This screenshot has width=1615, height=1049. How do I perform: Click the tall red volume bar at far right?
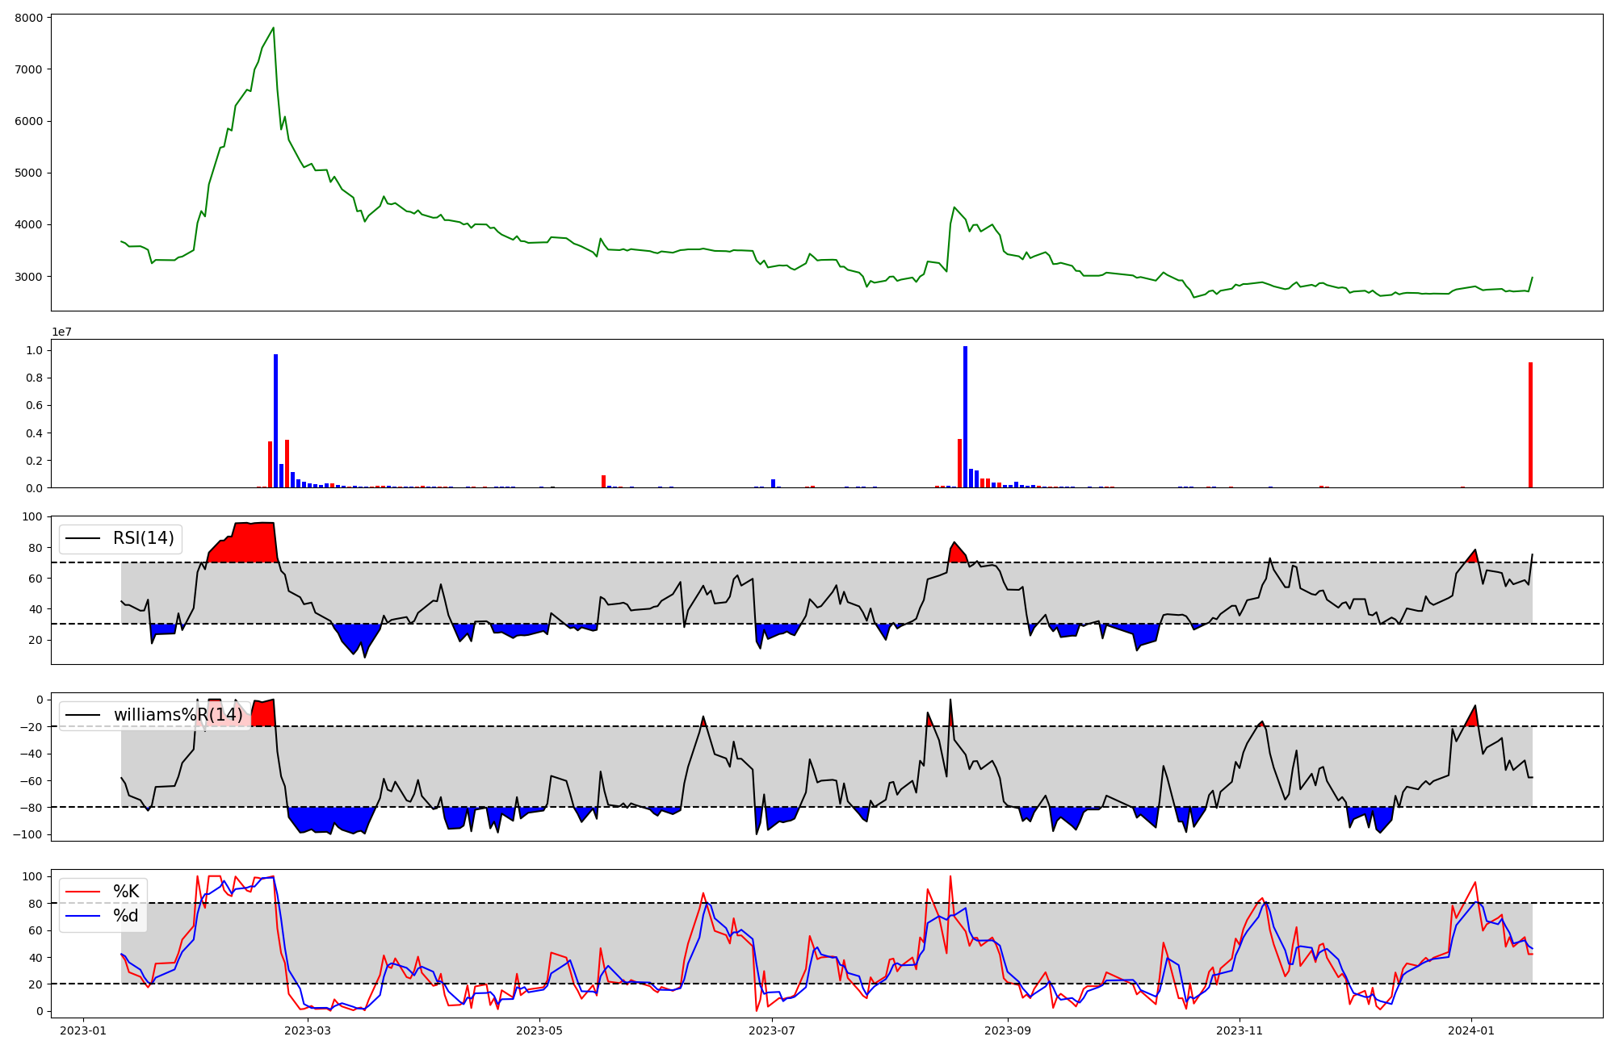pos(1530,425)
